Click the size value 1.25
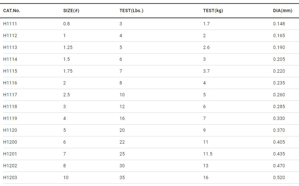This screenshot has width=299, height=186. click(68, 47)
